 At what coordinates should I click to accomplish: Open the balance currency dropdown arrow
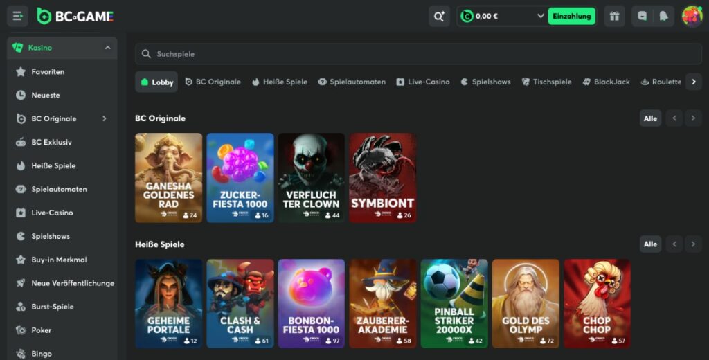(x=540, y=16)
